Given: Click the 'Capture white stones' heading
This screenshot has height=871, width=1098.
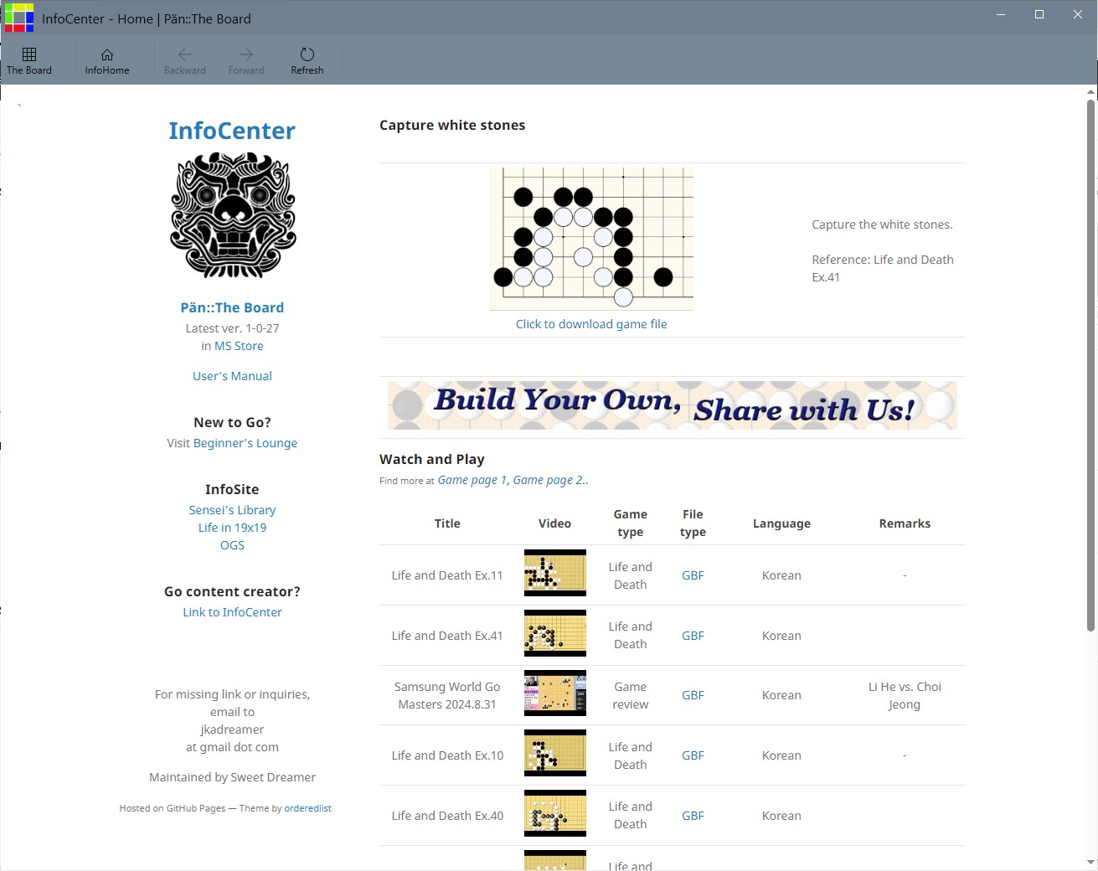Looking at the screenshot, I should (x=452, y=125).
